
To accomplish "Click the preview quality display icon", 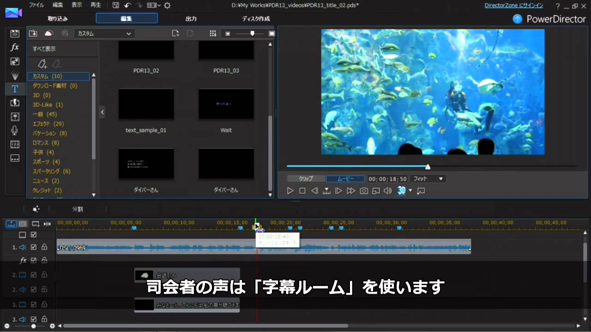I will [x=376, y=190].
